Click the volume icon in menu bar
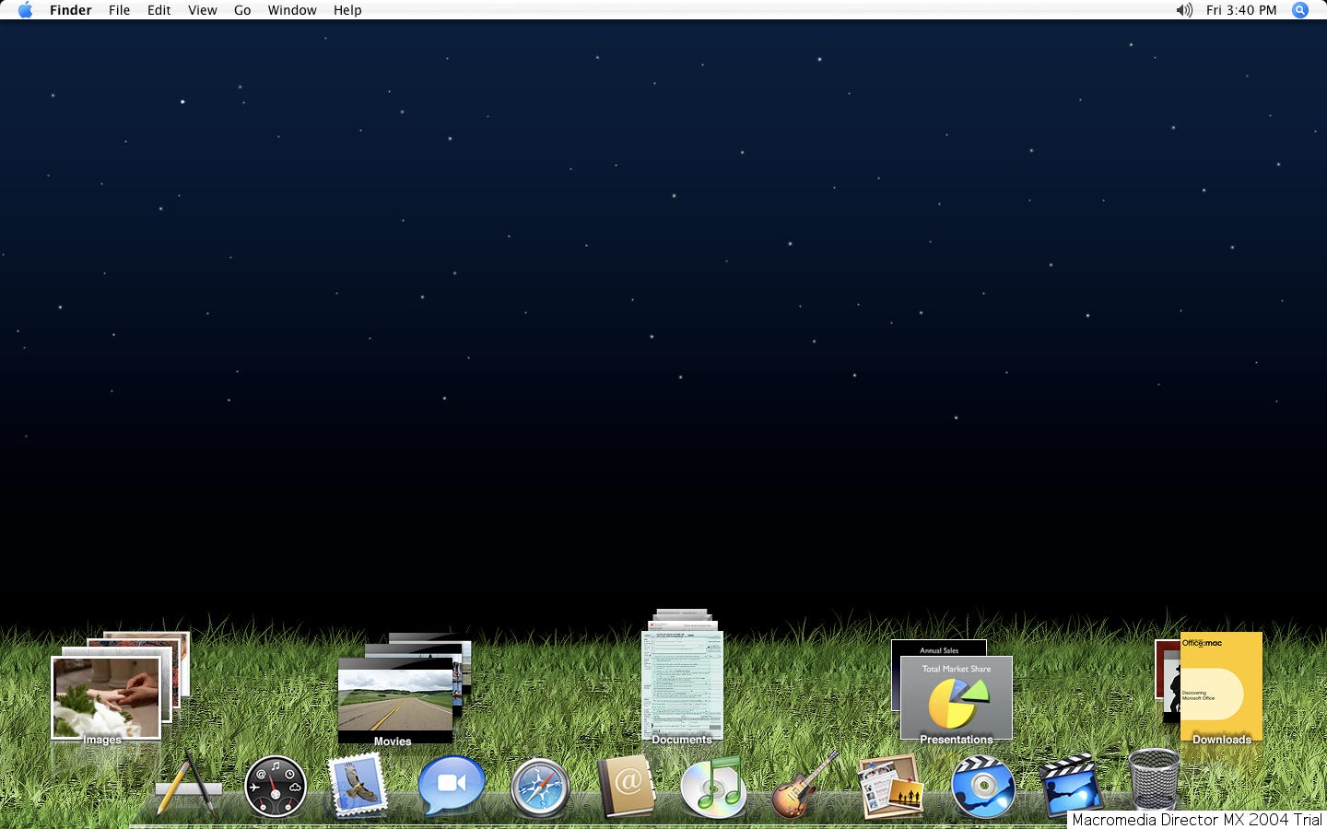This screenshot has width=1327, height=829. pos(1183,10)
